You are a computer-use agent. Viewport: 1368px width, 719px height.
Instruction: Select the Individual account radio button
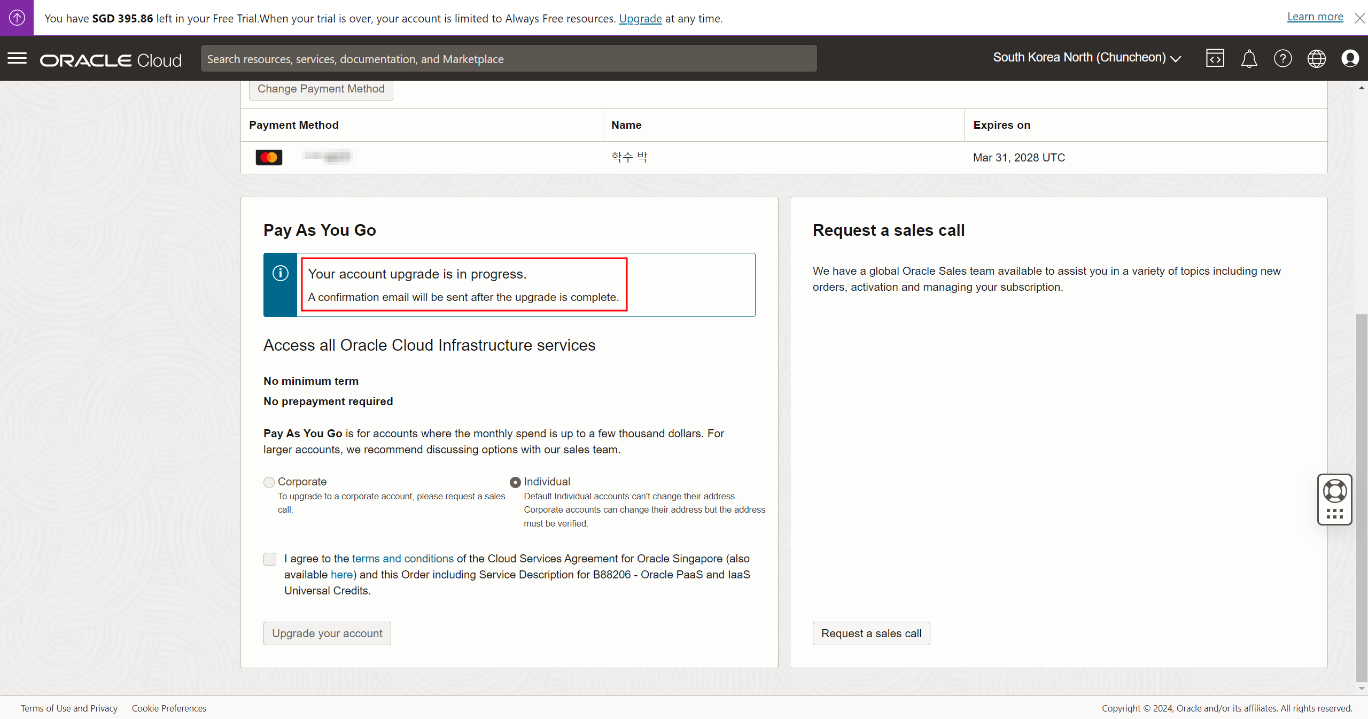(x=515, y=482)
